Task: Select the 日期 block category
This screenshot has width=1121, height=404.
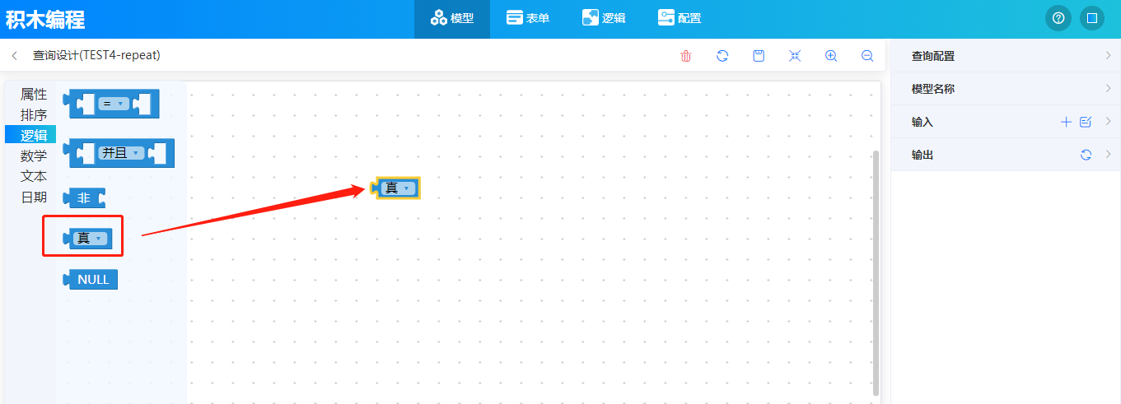Action: (x=34, y=197)
